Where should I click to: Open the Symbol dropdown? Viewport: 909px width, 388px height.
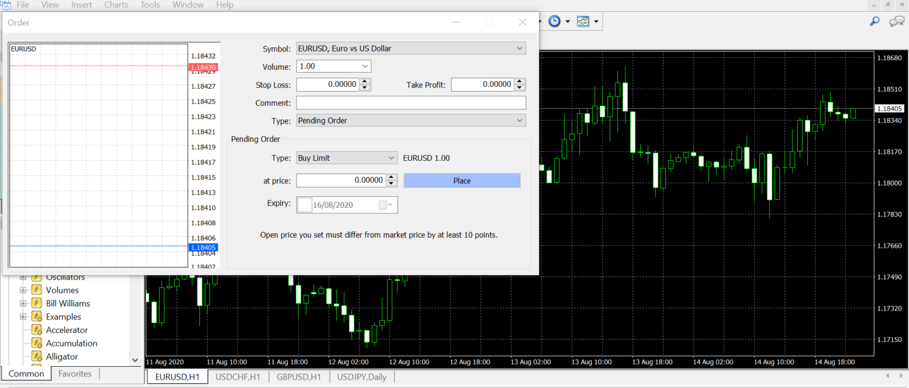pos(519,48)
